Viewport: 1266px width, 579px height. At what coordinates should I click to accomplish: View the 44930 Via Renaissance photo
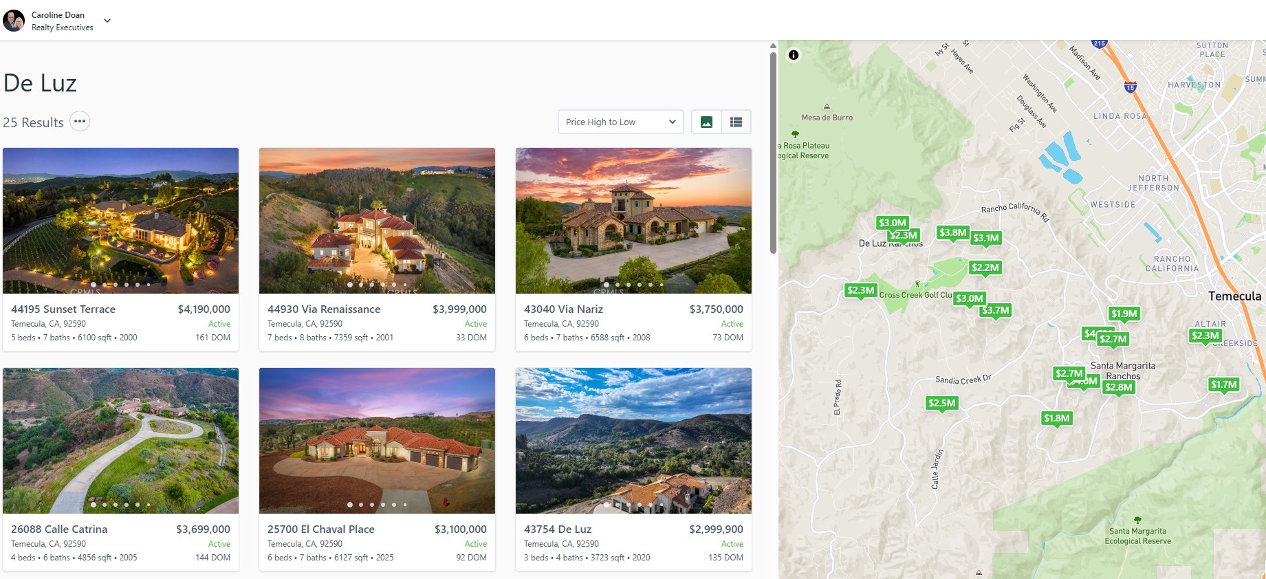377,220
